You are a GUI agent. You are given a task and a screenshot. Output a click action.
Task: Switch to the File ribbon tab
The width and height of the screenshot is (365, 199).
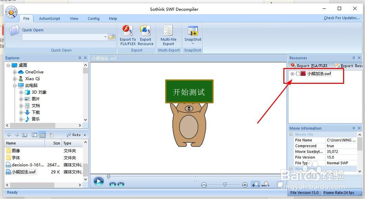tap(26, 19)
